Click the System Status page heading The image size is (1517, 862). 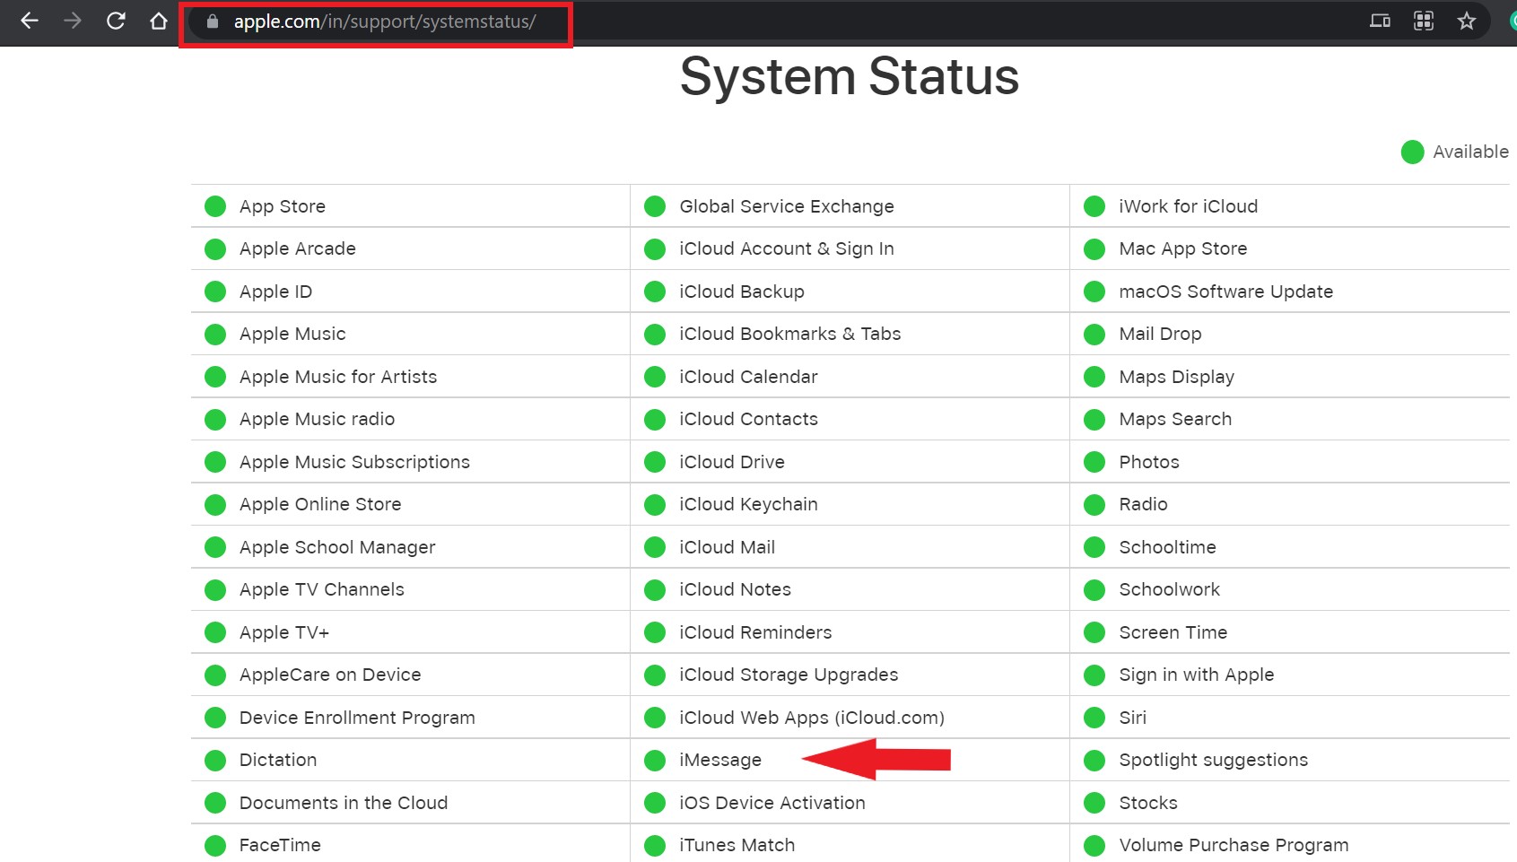click(x=849, y=76)
